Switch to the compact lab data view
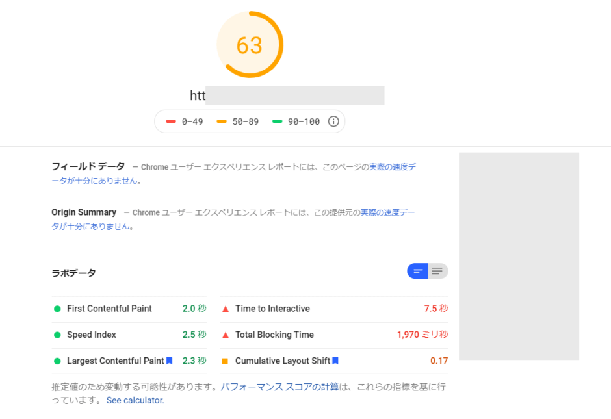 pos(417,271)
